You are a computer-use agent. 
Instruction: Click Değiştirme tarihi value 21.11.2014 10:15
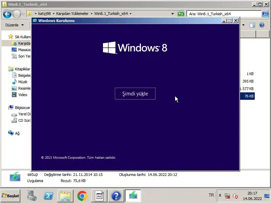[88, 175]
